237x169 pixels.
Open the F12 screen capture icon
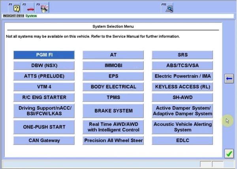(169, 8)
